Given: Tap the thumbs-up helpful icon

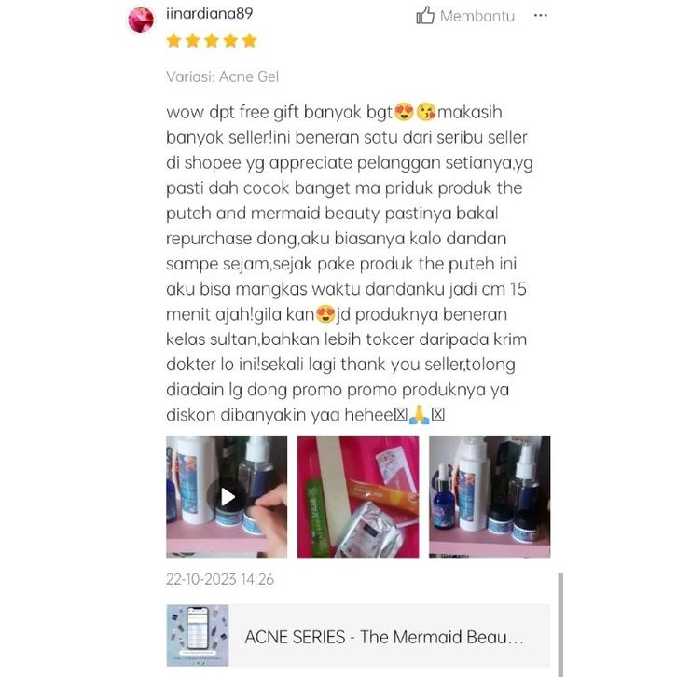Looking at the screenshot, I should (x=425, y=16).
